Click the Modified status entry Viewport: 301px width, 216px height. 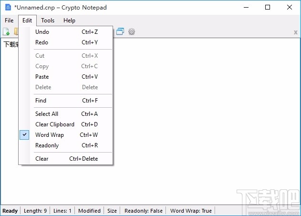[x=89, y=211]
